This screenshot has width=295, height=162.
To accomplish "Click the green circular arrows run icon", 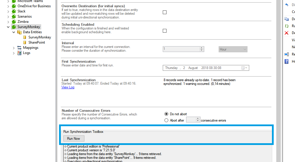I will tap(287, 26).
